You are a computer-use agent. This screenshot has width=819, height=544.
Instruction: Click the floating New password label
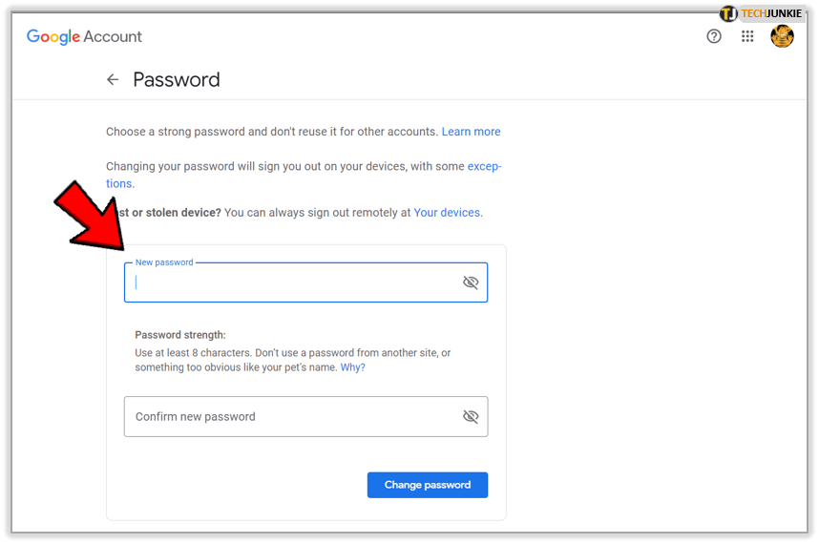pos(164,262)
